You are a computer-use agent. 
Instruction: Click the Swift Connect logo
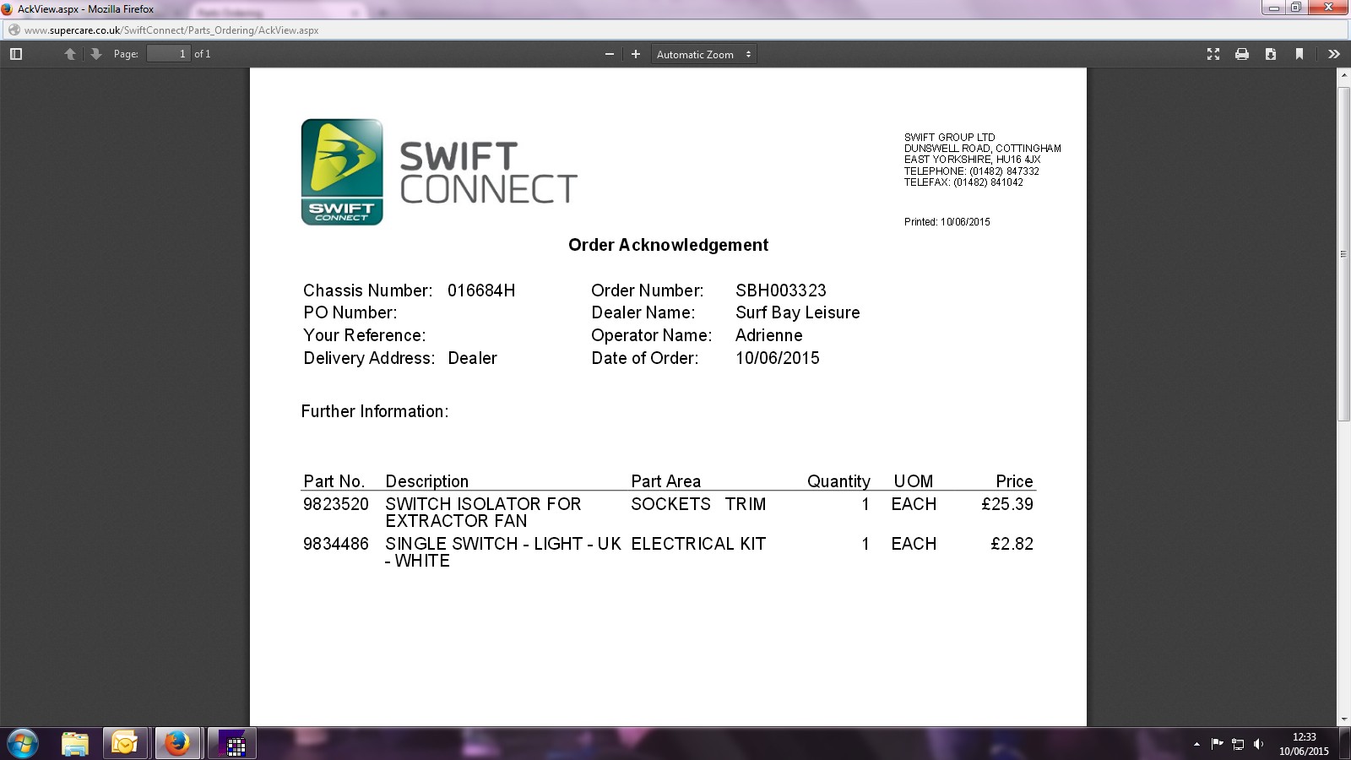(439, 172)
